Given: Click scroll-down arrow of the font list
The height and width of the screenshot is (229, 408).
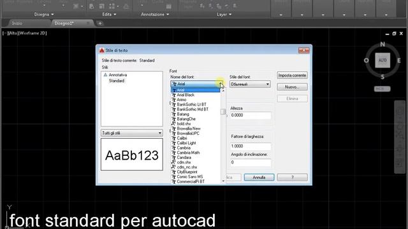Looking at the screenshot, I should 223,181.
